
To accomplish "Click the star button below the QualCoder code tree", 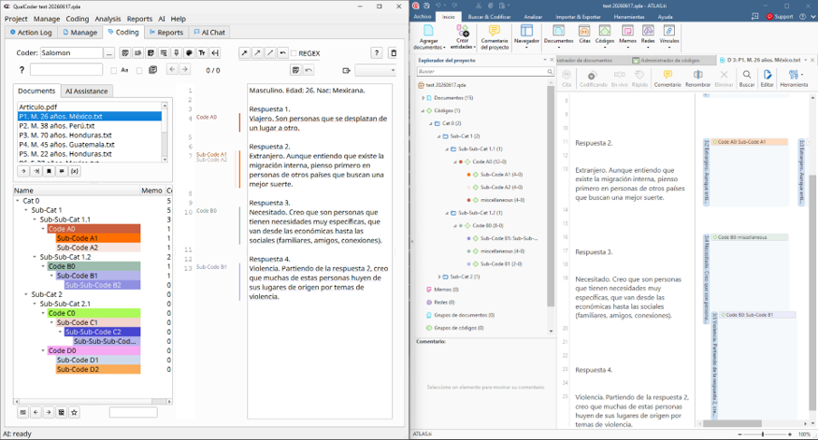I will (74, 412).
